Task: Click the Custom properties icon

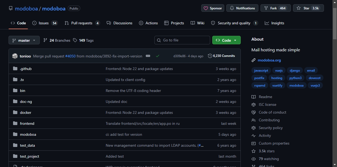Action: pyautogui.click(x=254, y=143)
